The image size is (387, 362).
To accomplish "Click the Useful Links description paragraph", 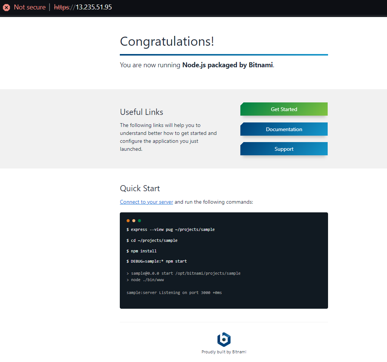I will (168, 137).
